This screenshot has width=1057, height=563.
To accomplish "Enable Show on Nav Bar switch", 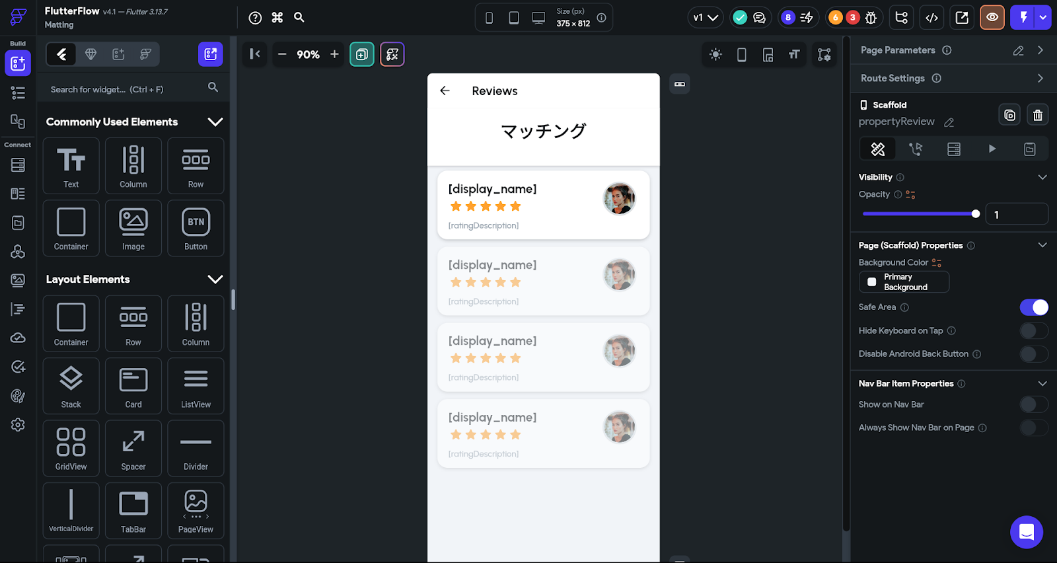I will [1034, 404].
